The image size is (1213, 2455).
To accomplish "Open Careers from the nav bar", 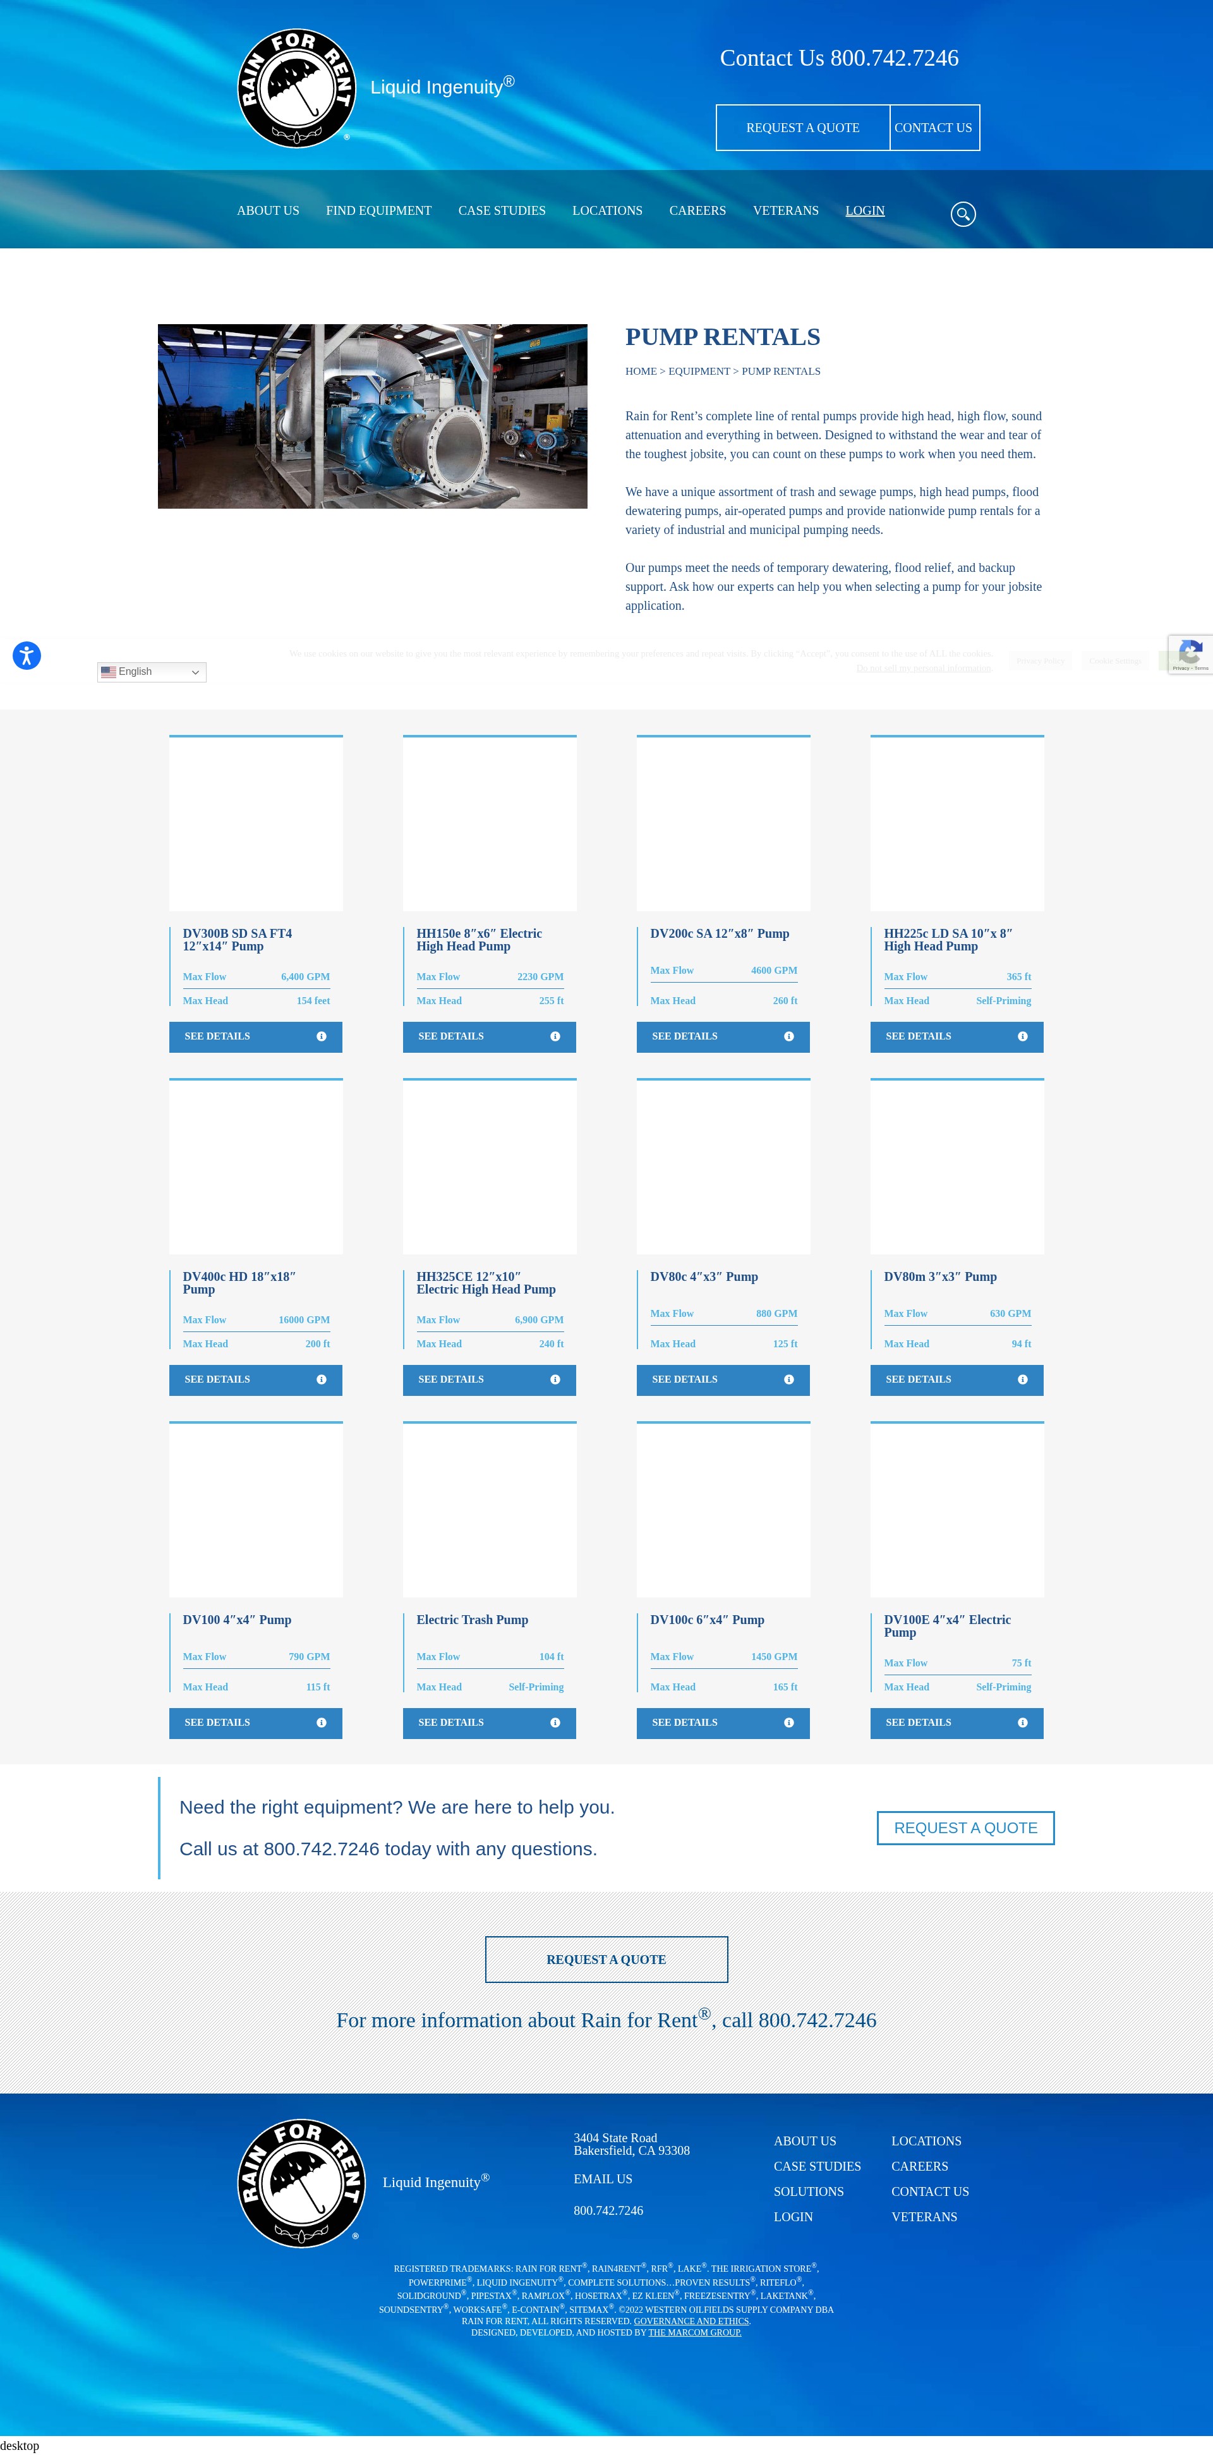I will (x=697, y=210).
